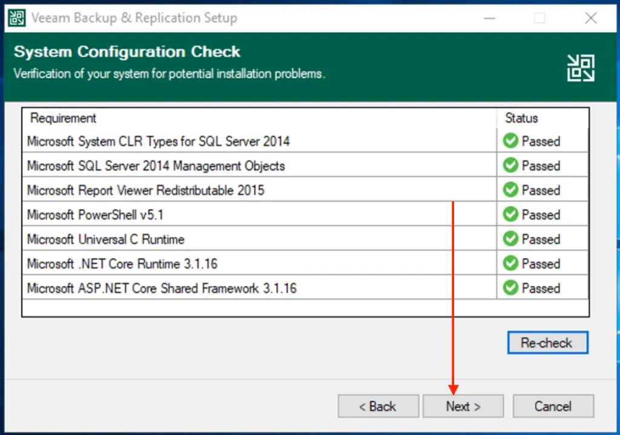This screenshot has width=620, height=435.
Task: Click green check icon for .NET Core Runtime
Action: tap(510, 263)
